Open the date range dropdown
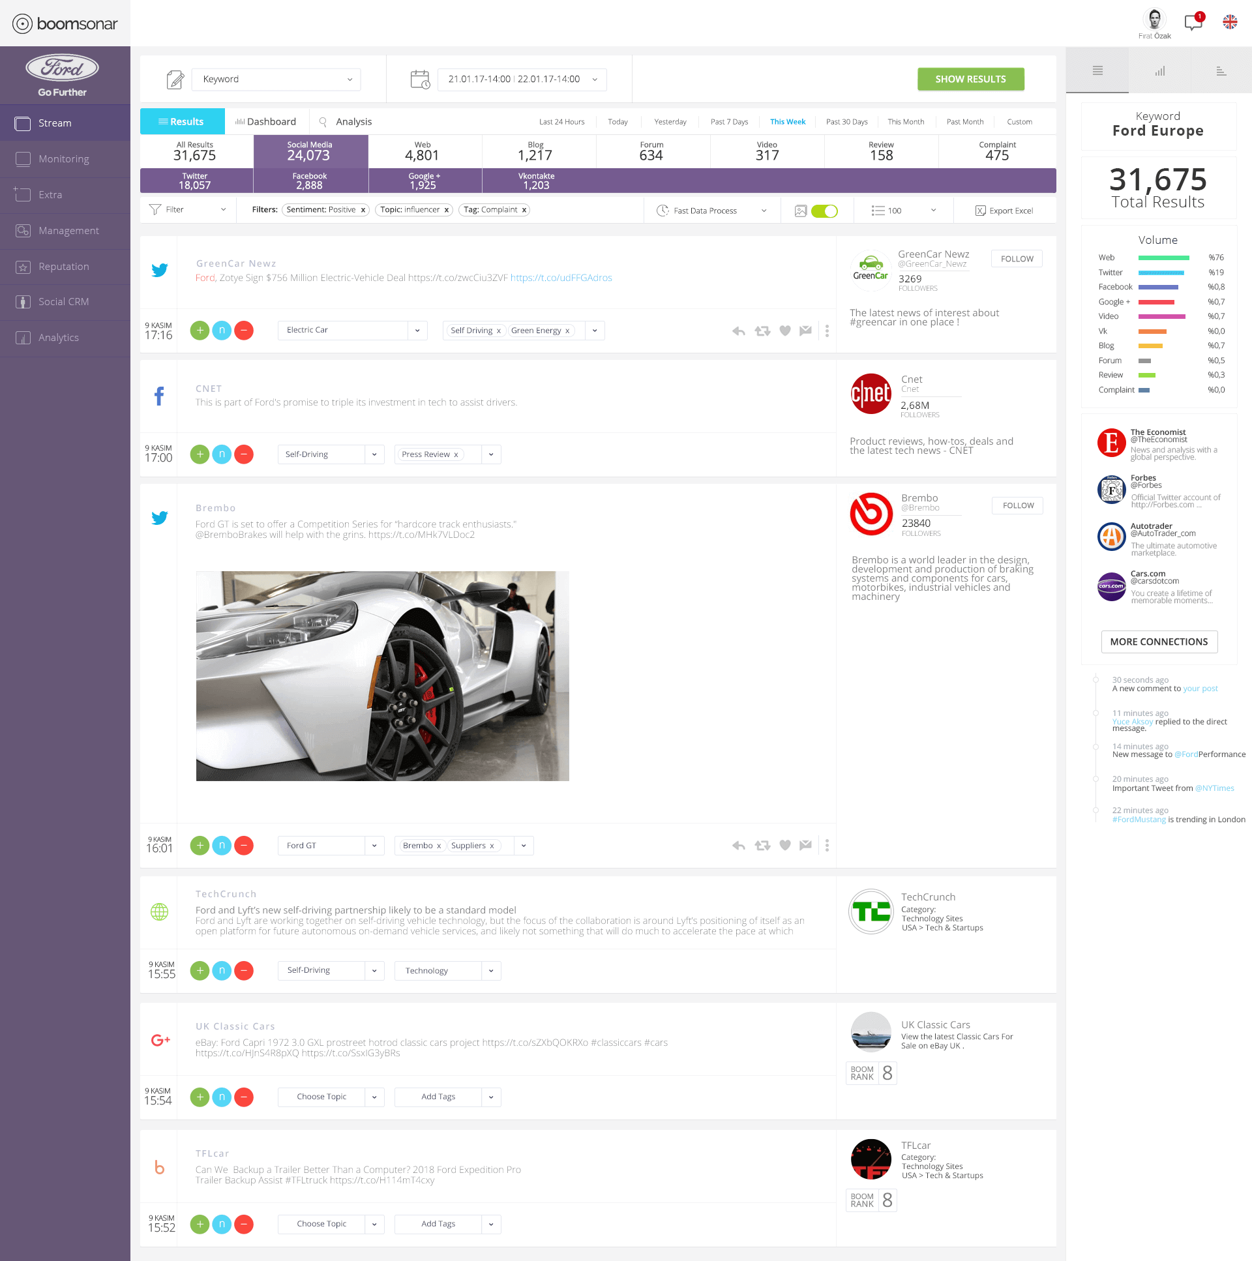 tap(522, 80)
